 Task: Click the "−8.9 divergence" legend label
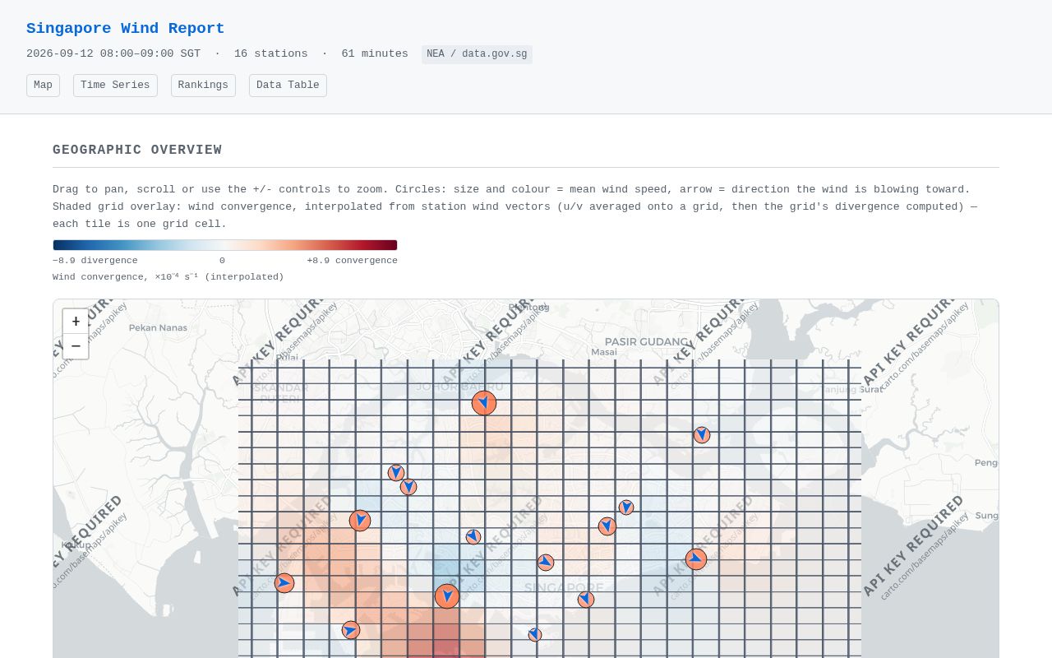click(x=95, y=261)
